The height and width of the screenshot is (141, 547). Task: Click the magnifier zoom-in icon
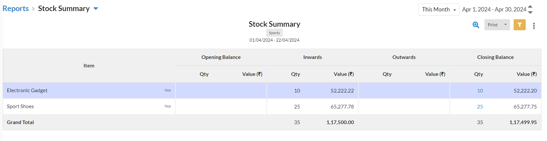click(476, 25)
